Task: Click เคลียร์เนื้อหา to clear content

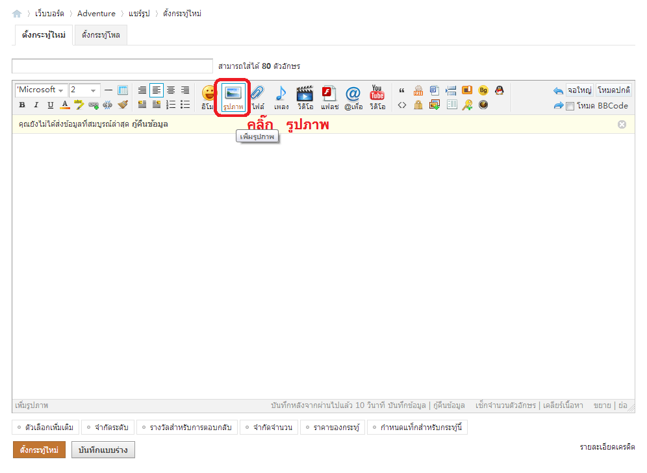Action: [x=563, y=405]
